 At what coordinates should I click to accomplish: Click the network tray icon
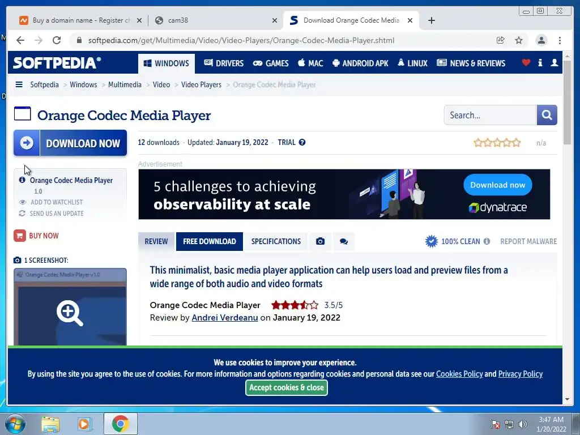point(509,424)
